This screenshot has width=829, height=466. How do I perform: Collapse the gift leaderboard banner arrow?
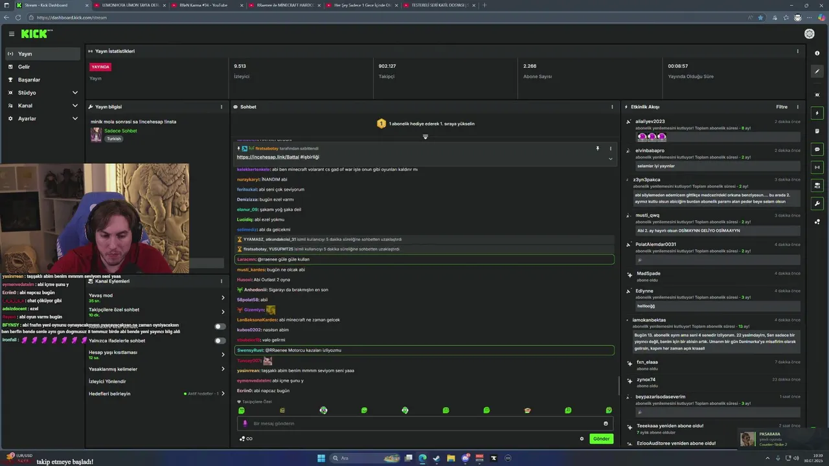[426, 137]
